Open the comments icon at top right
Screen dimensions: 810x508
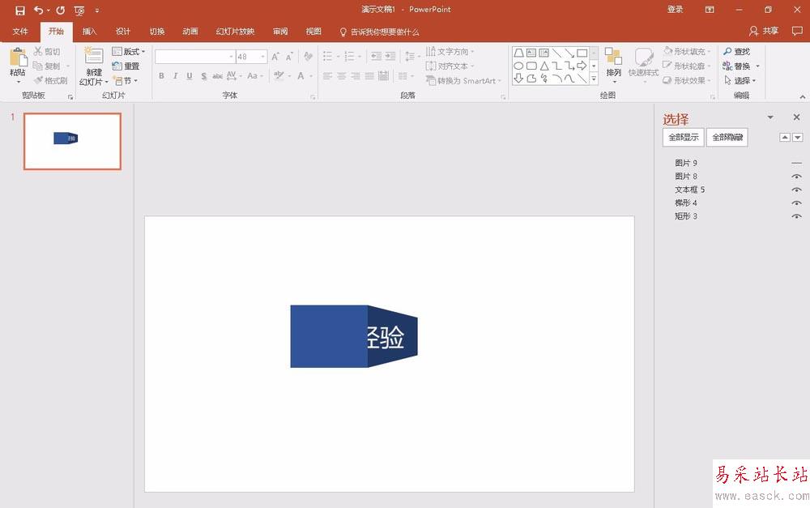[x=797, y=31]
